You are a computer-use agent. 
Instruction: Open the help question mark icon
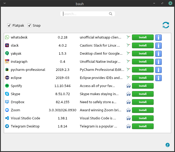[167, 145]
